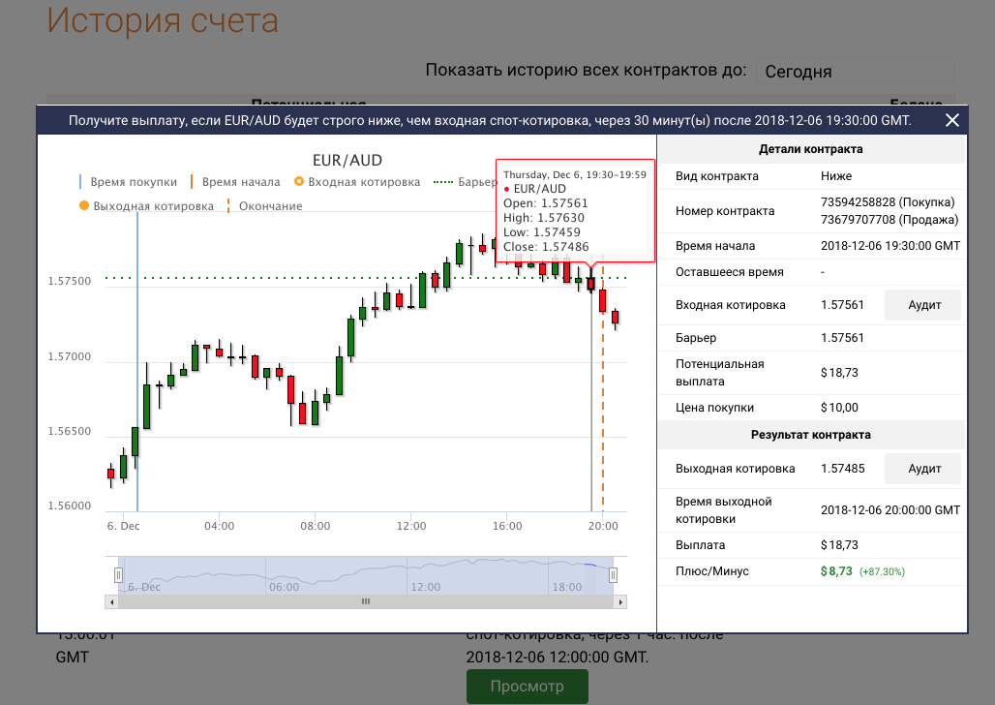The image size is (995, 705).
Task: Click the EUR/AUD chart title
Action: coord(347,160)
